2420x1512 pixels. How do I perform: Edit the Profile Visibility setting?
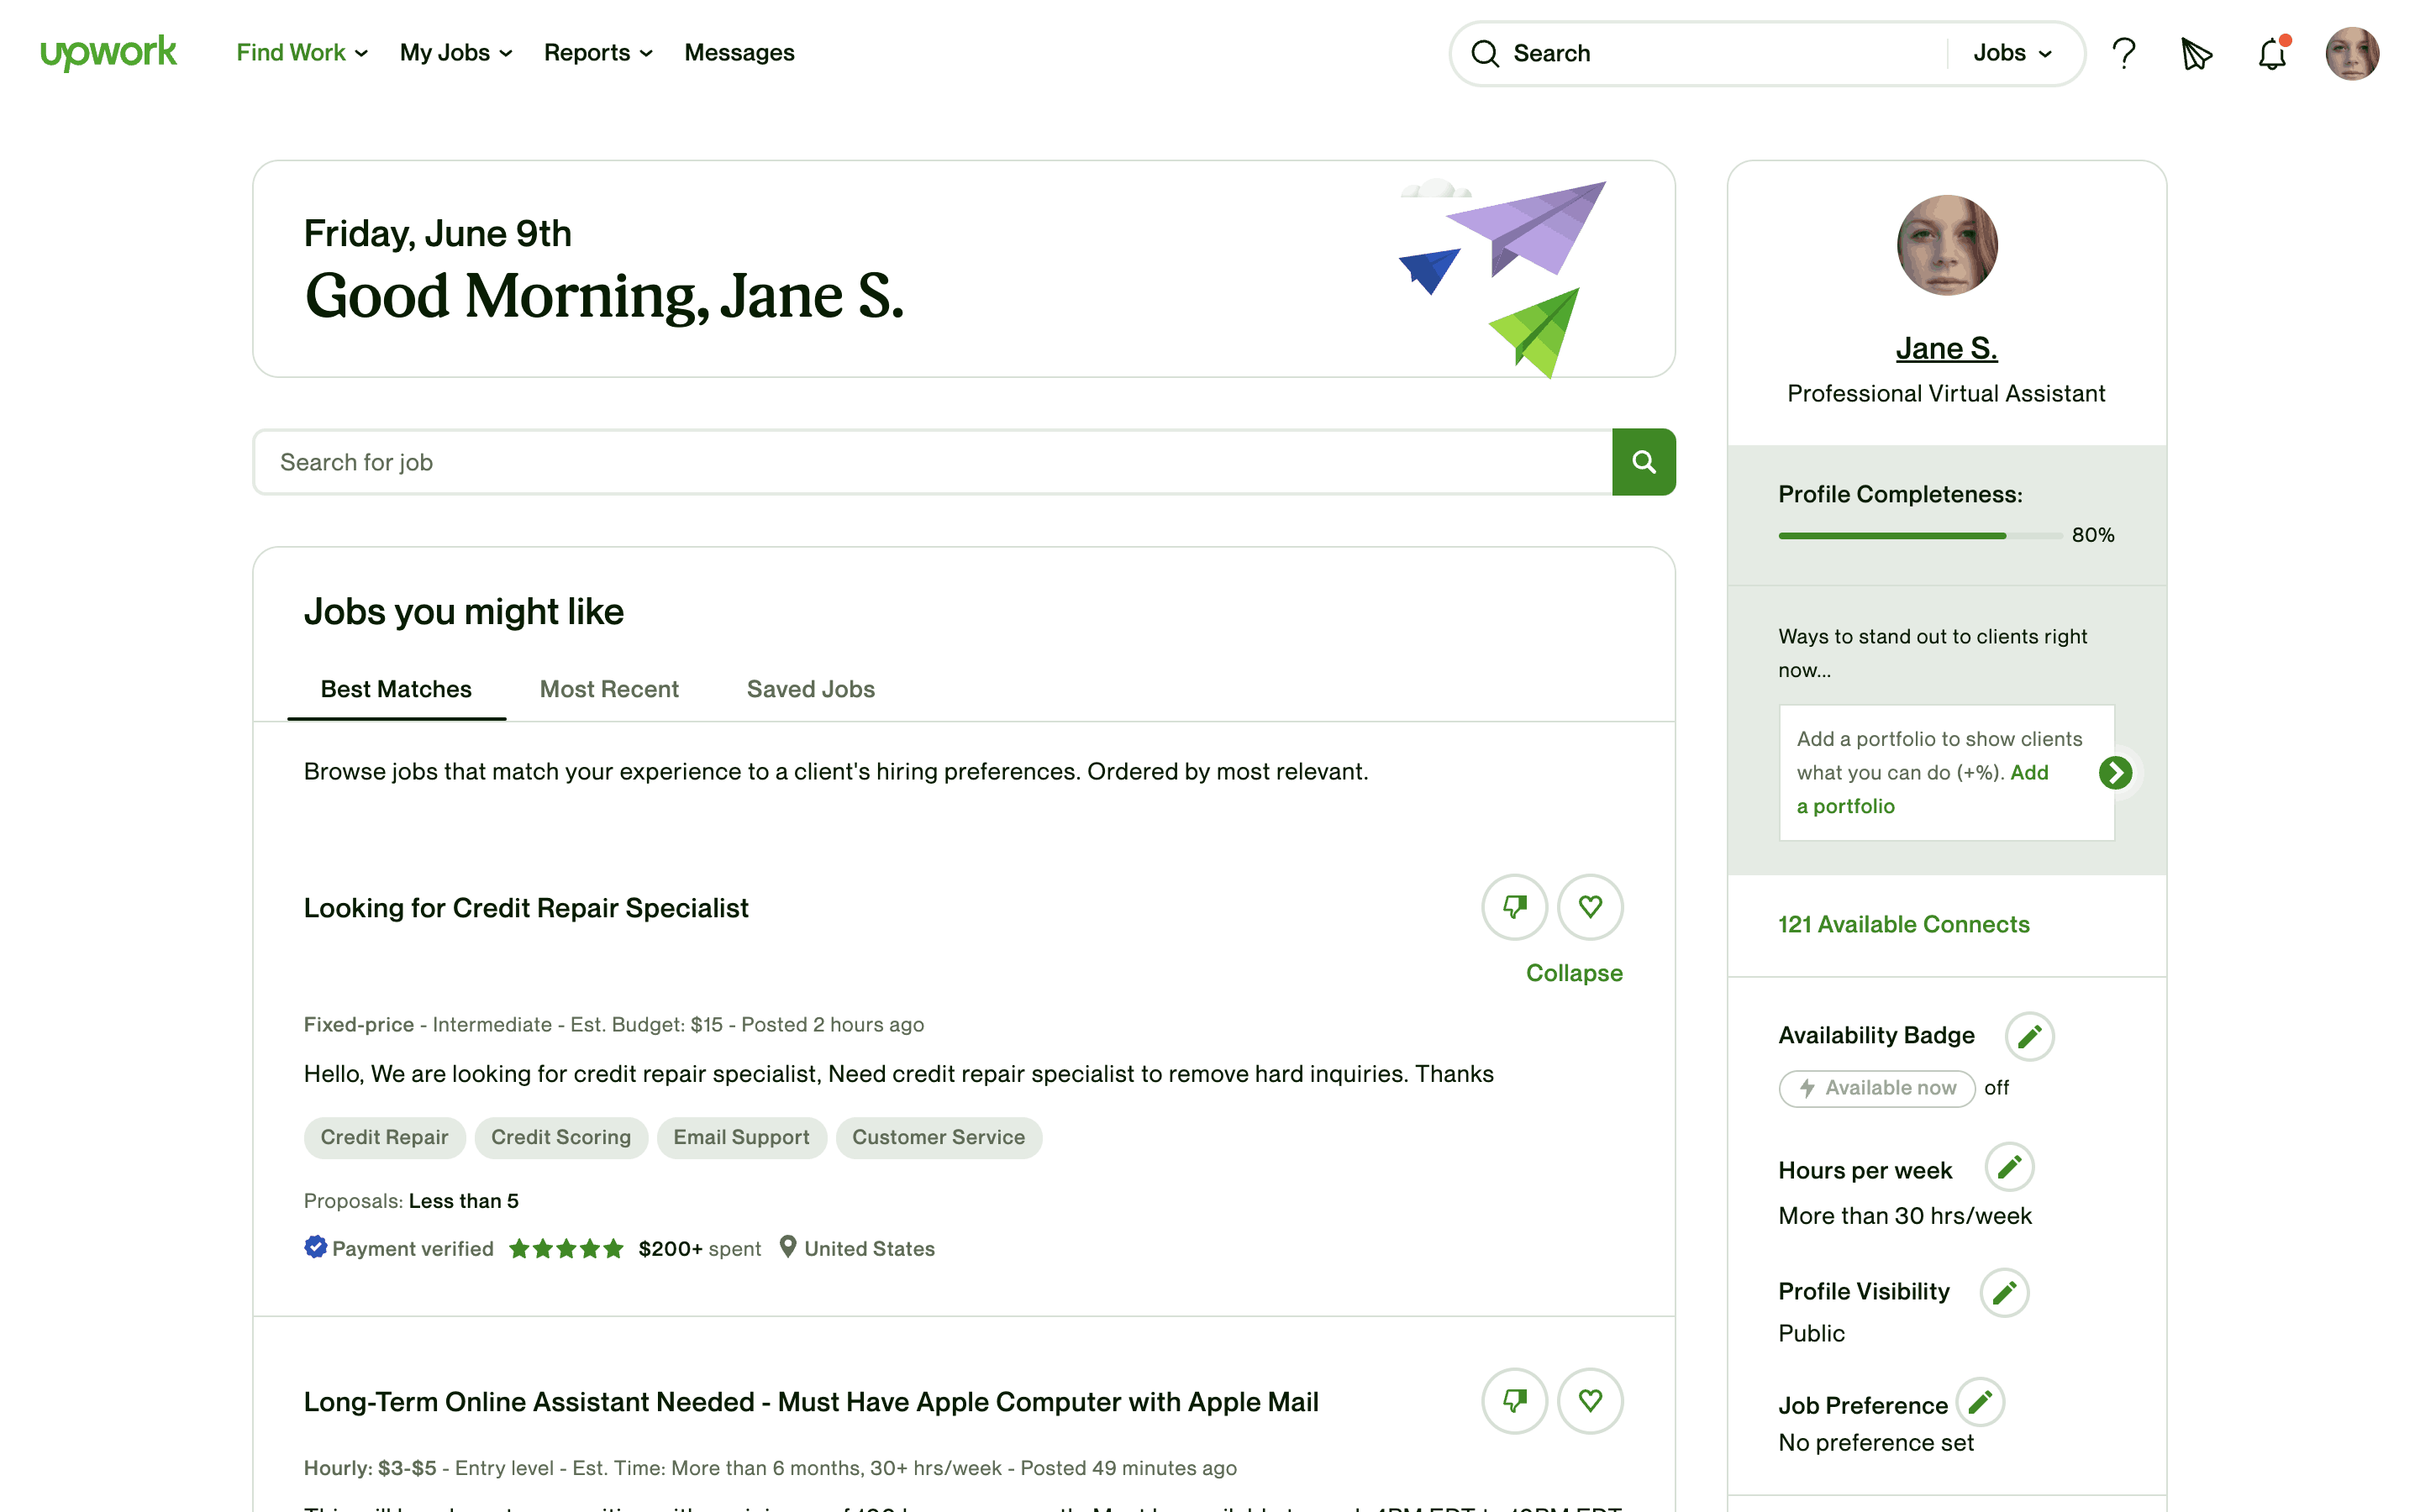pos(2004,1293)
